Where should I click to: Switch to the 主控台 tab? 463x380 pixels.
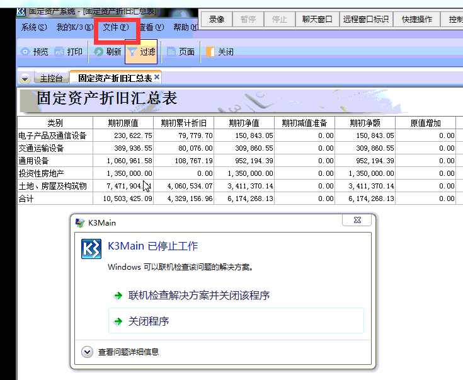51,79
